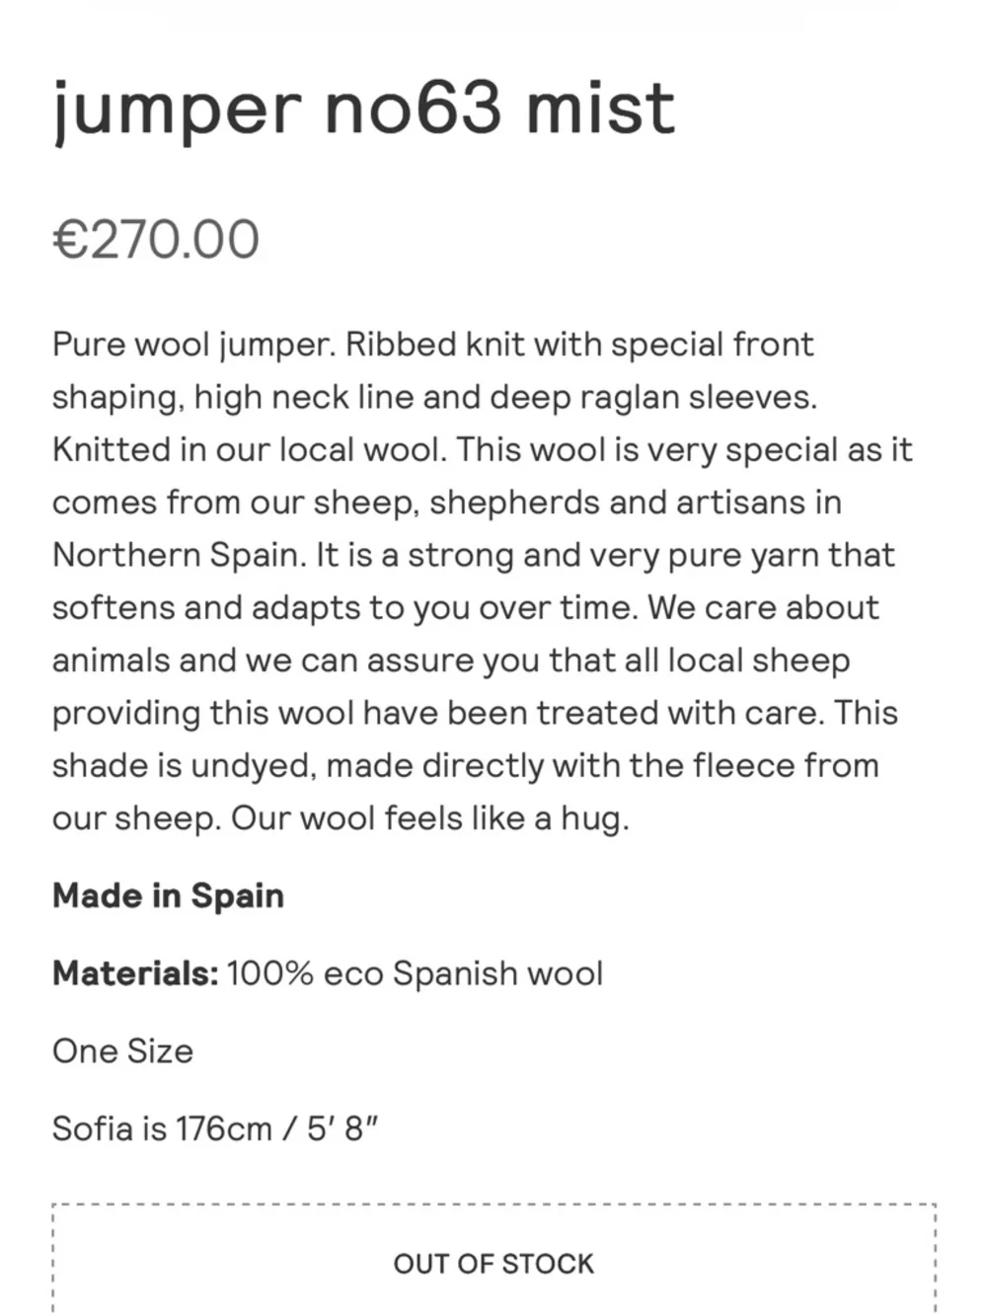Click the 'Sofia is 176cm / 5′ 8″' line

215,1128
